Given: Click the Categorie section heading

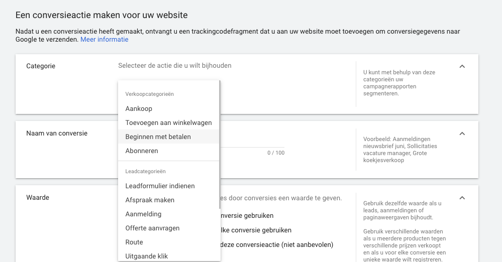Looking at the screenshot, I should (41, 66).
